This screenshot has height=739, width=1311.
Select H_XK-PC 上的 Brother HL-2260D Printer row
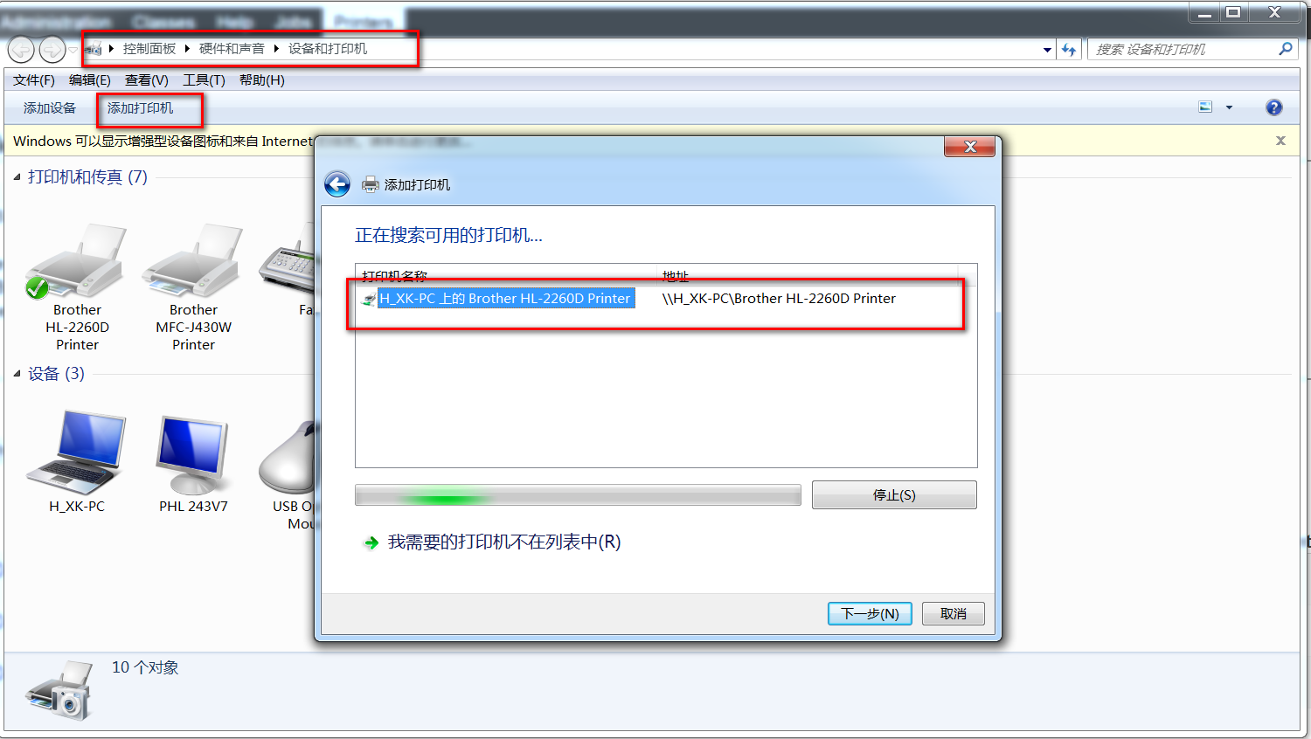pos(664,299)
